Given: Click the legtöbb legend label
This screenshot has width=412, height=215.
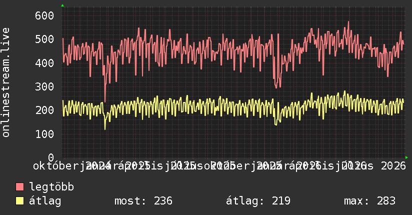Looking at the screenshot, I should coord(51,187).
